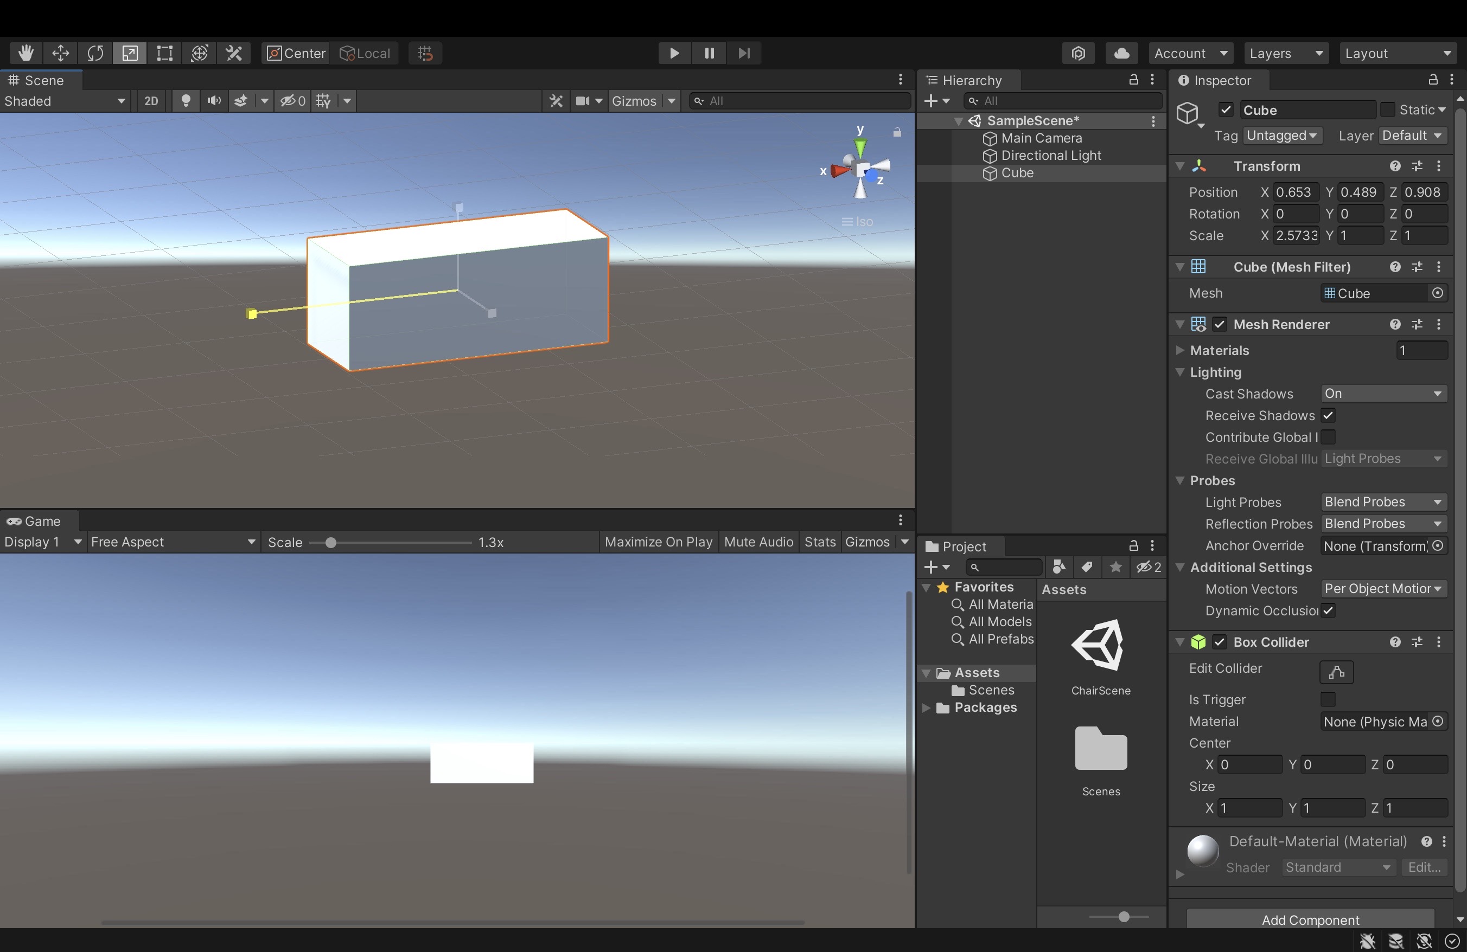Screen dimensions: 1467x952
Task: Open the Layers dropdown
Action: point(1286,53)
